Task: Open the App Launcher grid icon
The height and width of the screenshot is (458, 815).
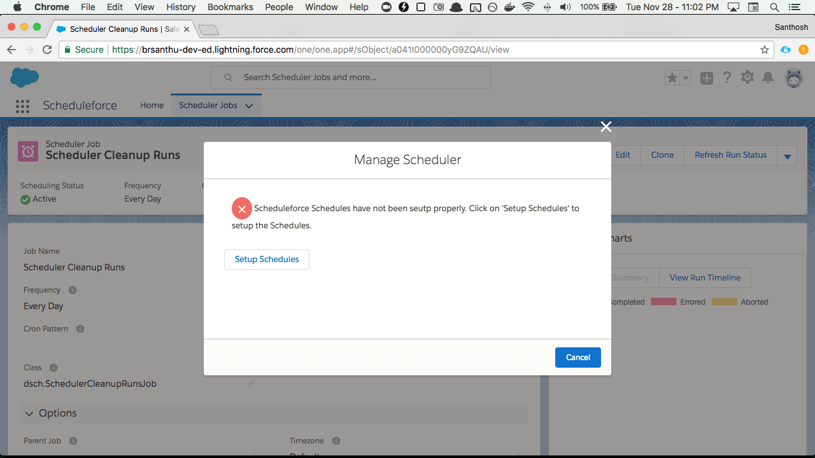Action: [x=22, y=106]
